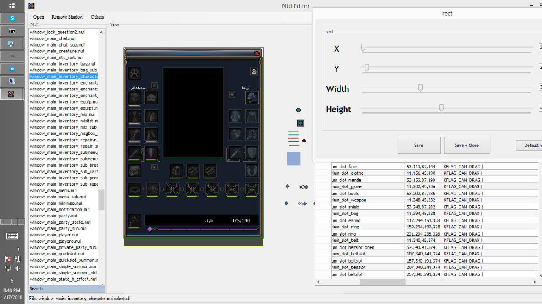Click the wings slot icon
The image size is (542, 304).
(x=252, y=171)
